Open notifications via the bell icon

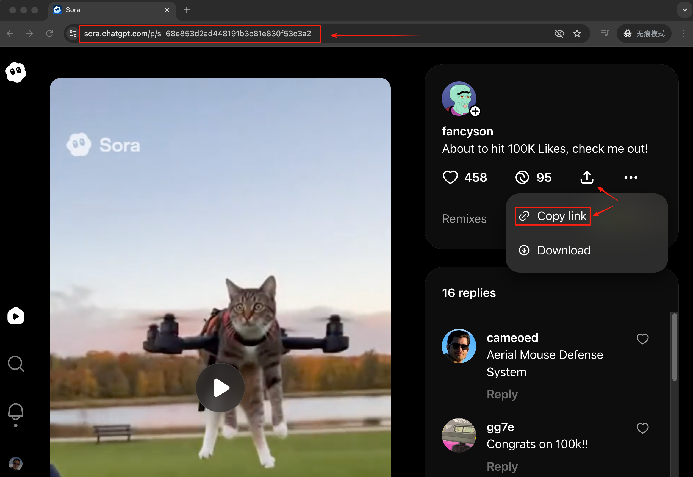point(16,412)
